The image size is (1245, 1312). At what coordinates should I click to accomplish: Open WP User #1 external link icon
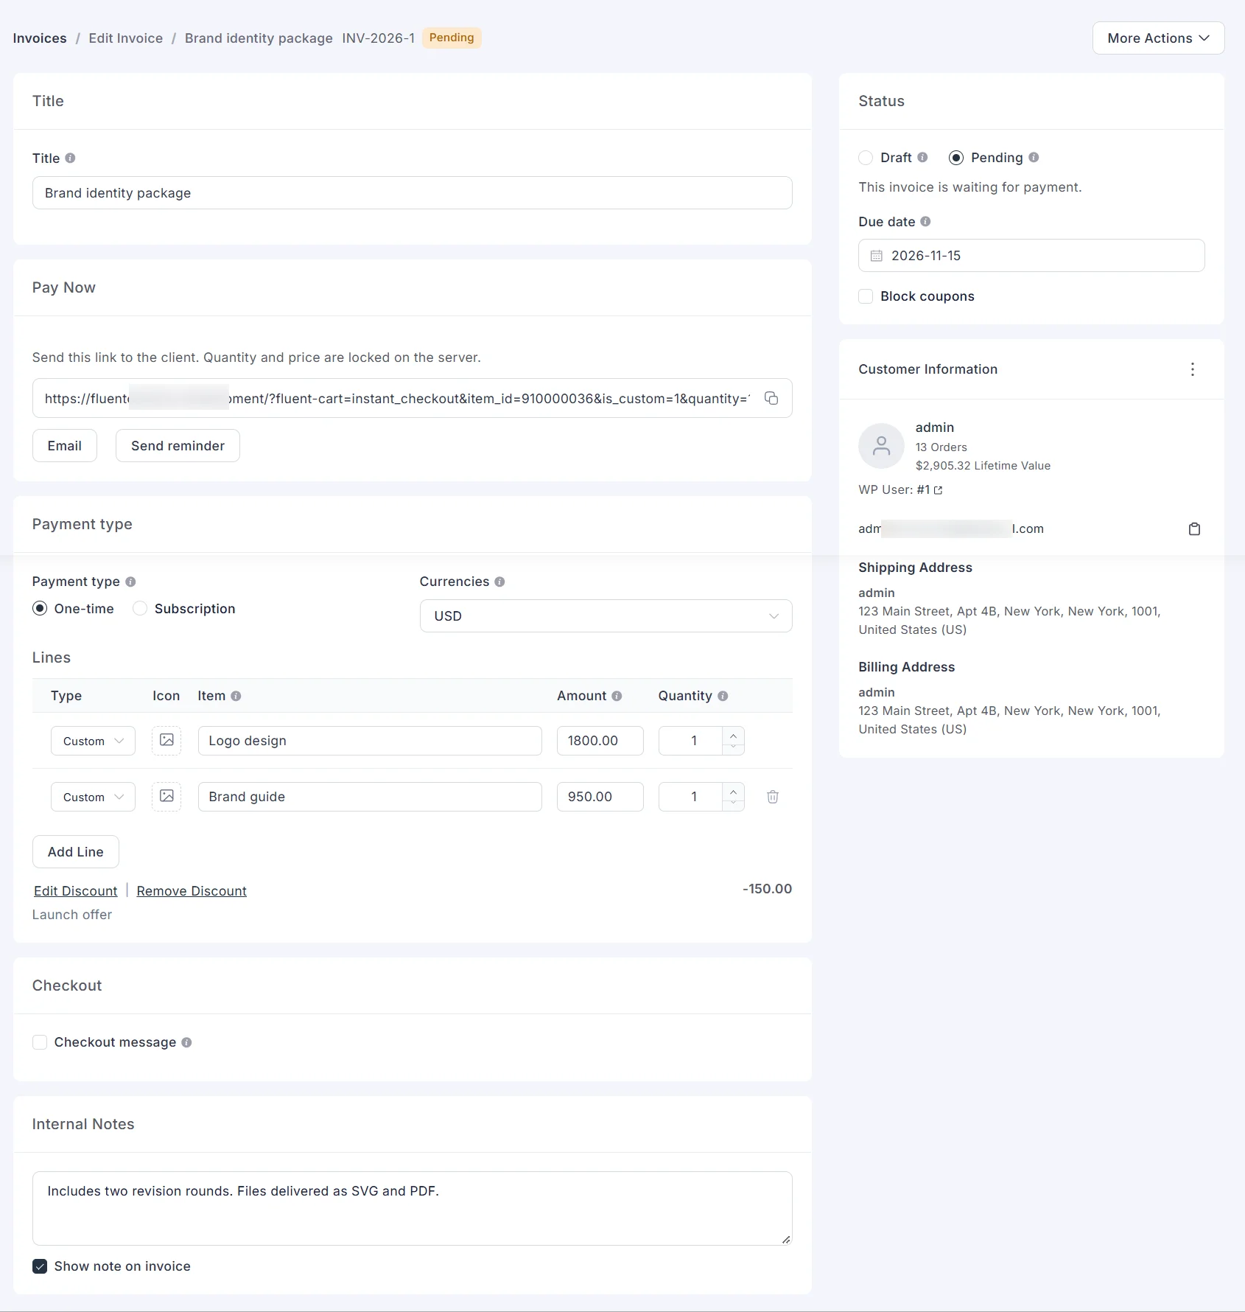tap(938, 490)
